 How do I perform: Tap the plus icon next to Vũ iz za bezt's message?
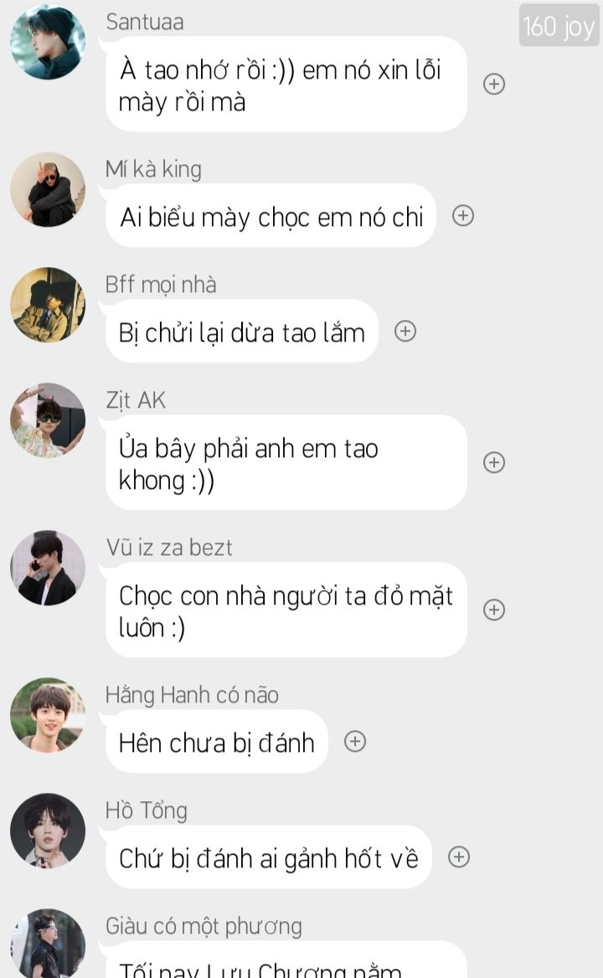pyautogui.click(x=494, y=610)
